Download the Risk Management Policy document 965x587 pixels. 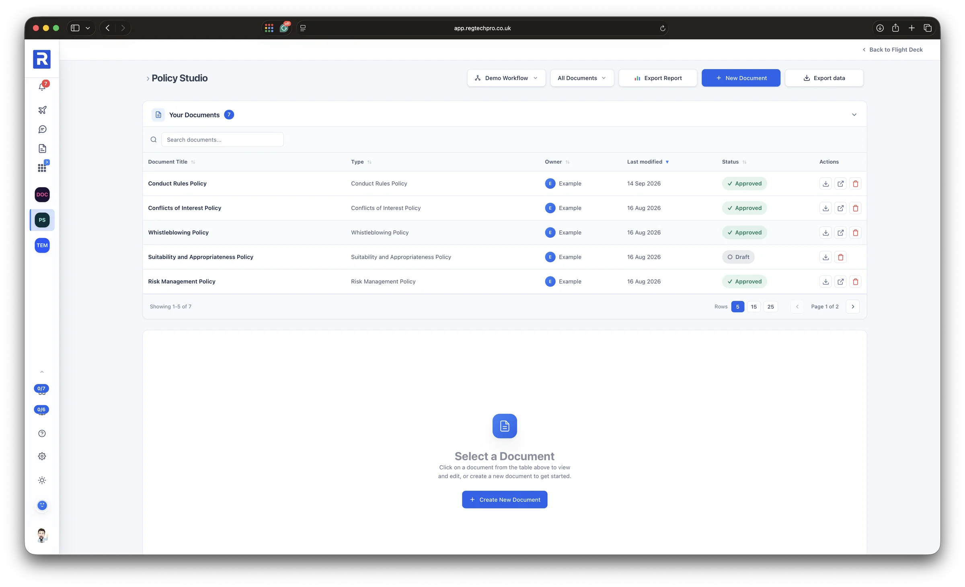point(825,282)
